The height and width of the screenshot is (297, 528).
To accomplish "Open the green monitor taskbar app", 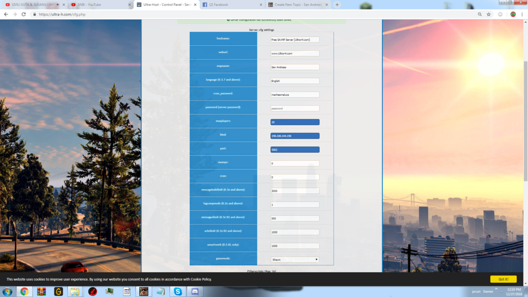I will [109, 292].
